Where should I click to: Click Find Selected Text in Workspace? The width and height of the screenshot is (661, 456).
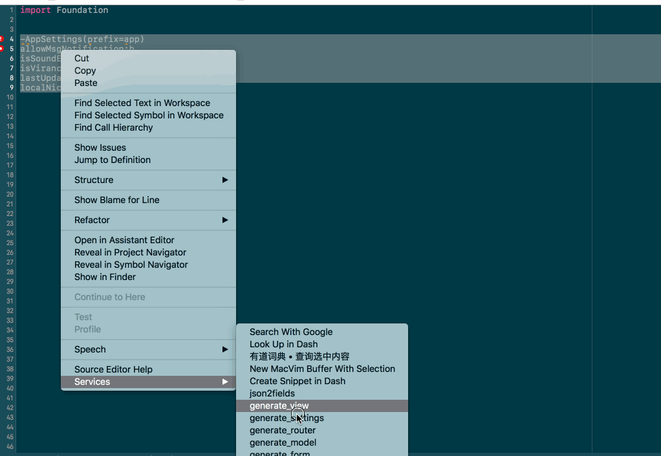(148, 103)
